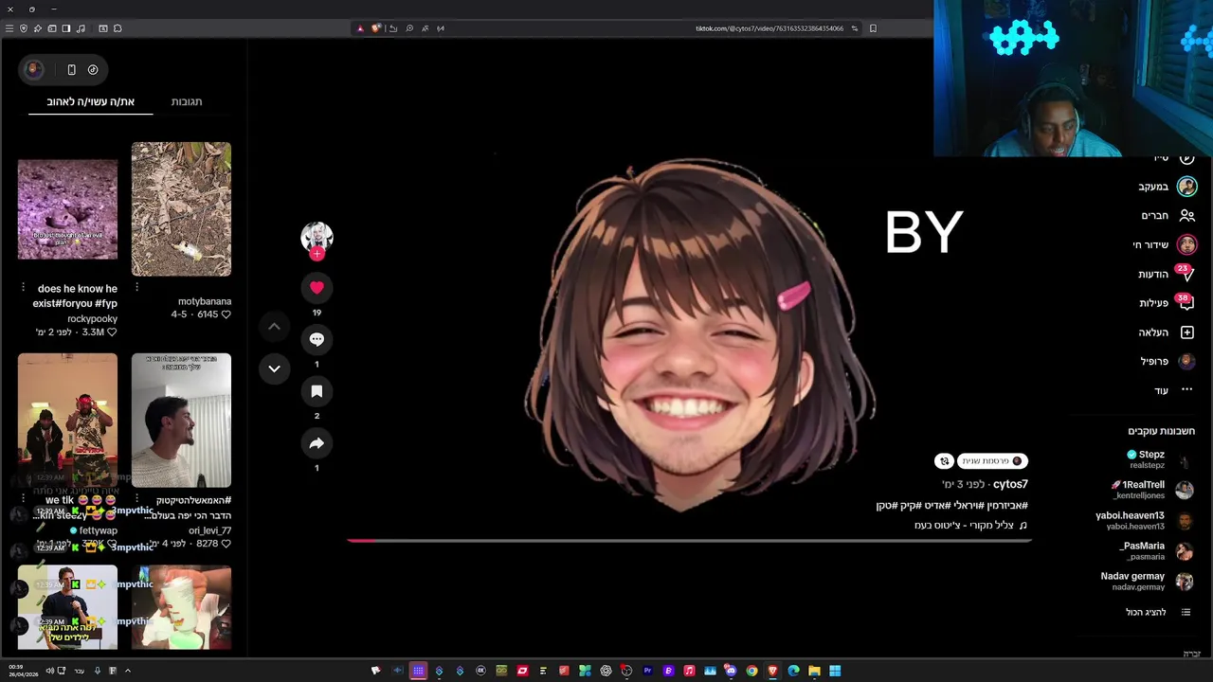The image size is (1213, 682).
Task: Click the Brave lion shields icon
Action: (x=376, y=28)
